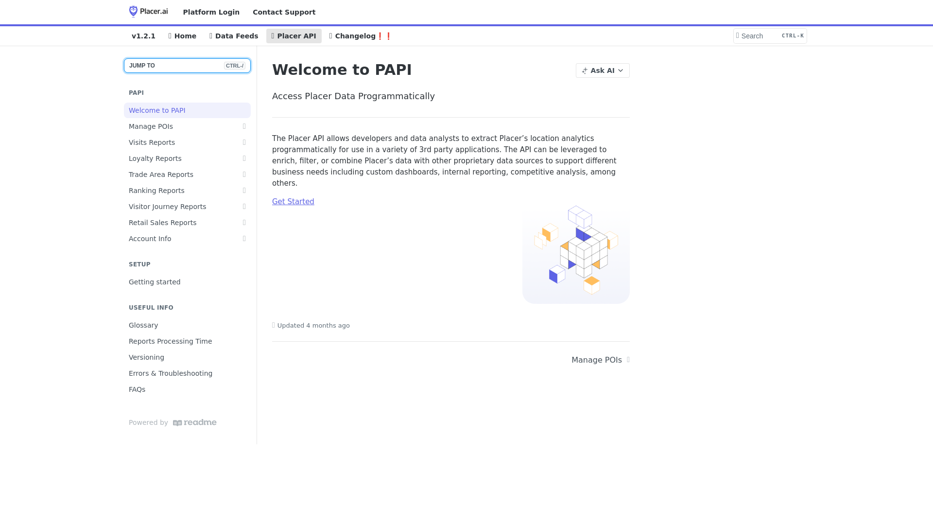Expand the Account Info chevron

(x=244, y=239)
